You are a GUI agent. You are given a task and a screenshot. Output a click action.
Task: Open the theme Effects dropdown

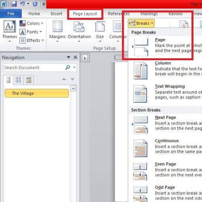click(x=32, y=40)
